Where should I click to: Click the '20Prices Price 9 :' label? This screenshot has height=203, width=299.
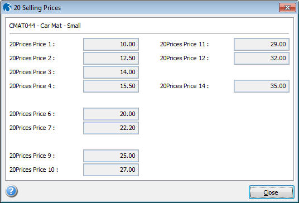pyautogui.click(x=32, y=156)
